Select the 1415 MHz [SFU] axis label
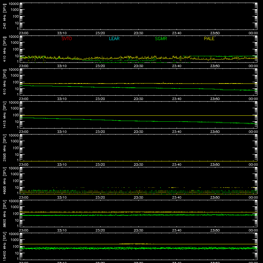The image size is (263, 263). click(4, 115)
